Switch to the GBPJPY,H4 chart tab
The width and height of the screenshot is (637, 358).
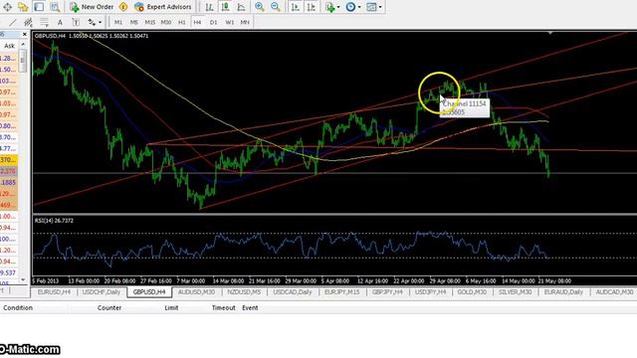(387, 291)
